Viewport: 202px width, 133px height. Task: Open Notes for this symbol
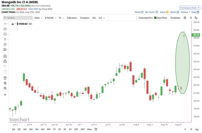pyautogui.click(x=139, y=12)
